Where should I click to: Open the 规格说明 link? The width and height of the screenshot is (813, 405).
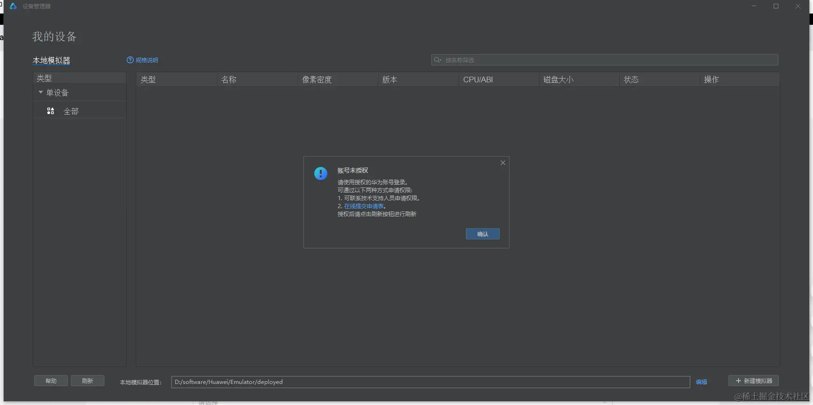pos(147,60)
